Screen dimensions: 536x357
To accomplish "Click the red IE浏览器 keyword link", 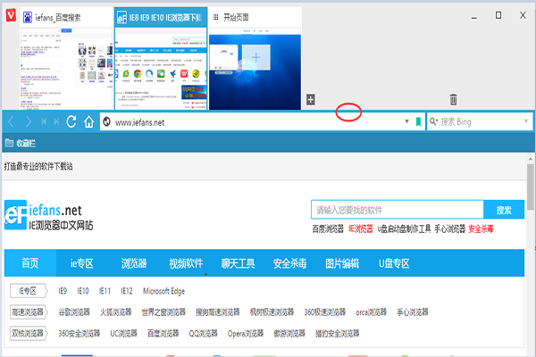I will (361, 228).
